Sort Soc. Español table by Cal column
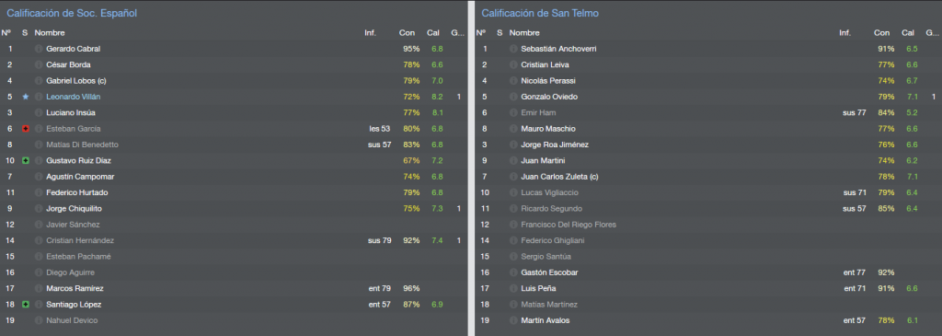The width and height of the screenshot is (942, 336). pyautogui.click(x=433, y=33)
